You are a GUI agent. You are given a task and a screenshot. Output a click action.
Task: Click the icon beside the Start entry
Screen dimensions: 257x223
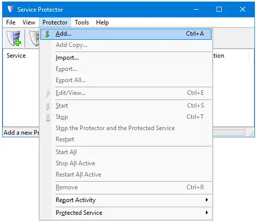pyautogui.click(x=48, y=106)
